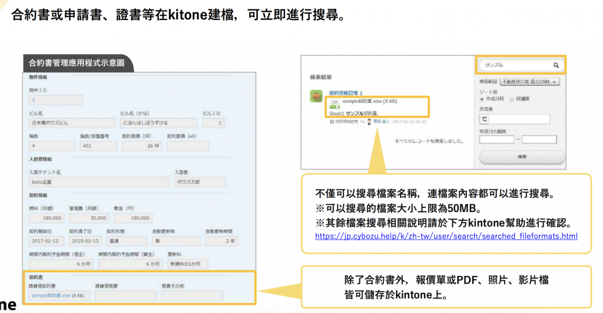Click the 自動更新期間 field showing 2 年
This screenshot has height=313, width=603.
click(221, 241)
